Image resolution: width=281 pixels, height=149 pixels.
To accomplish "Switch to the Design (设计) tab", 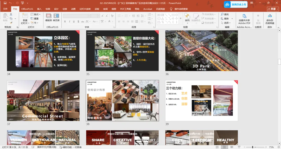I will coord(56,9).
